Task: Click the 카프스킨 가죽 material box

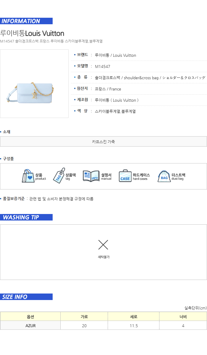Action: click(x=103, y=142)
